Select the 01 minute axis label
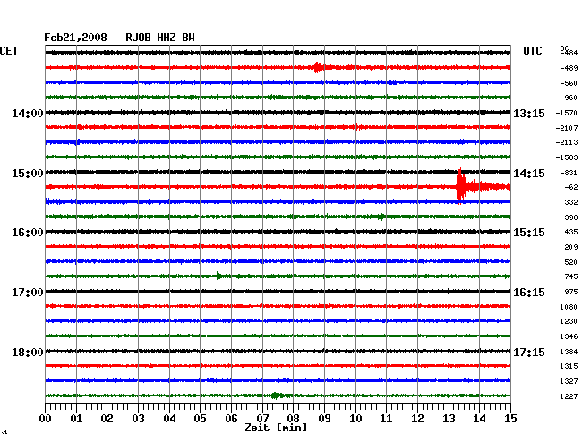The height and width of the screenshot is (442, 582). (76, 418)
